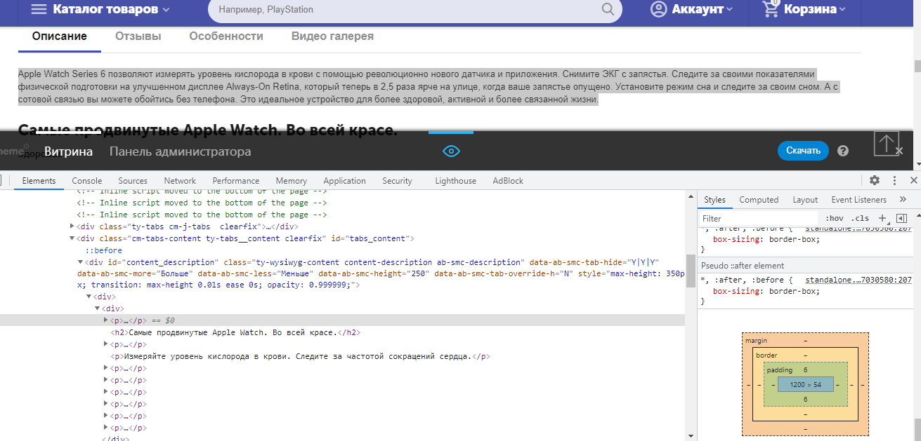Switch to the Computed pane tab

point(759,200)
